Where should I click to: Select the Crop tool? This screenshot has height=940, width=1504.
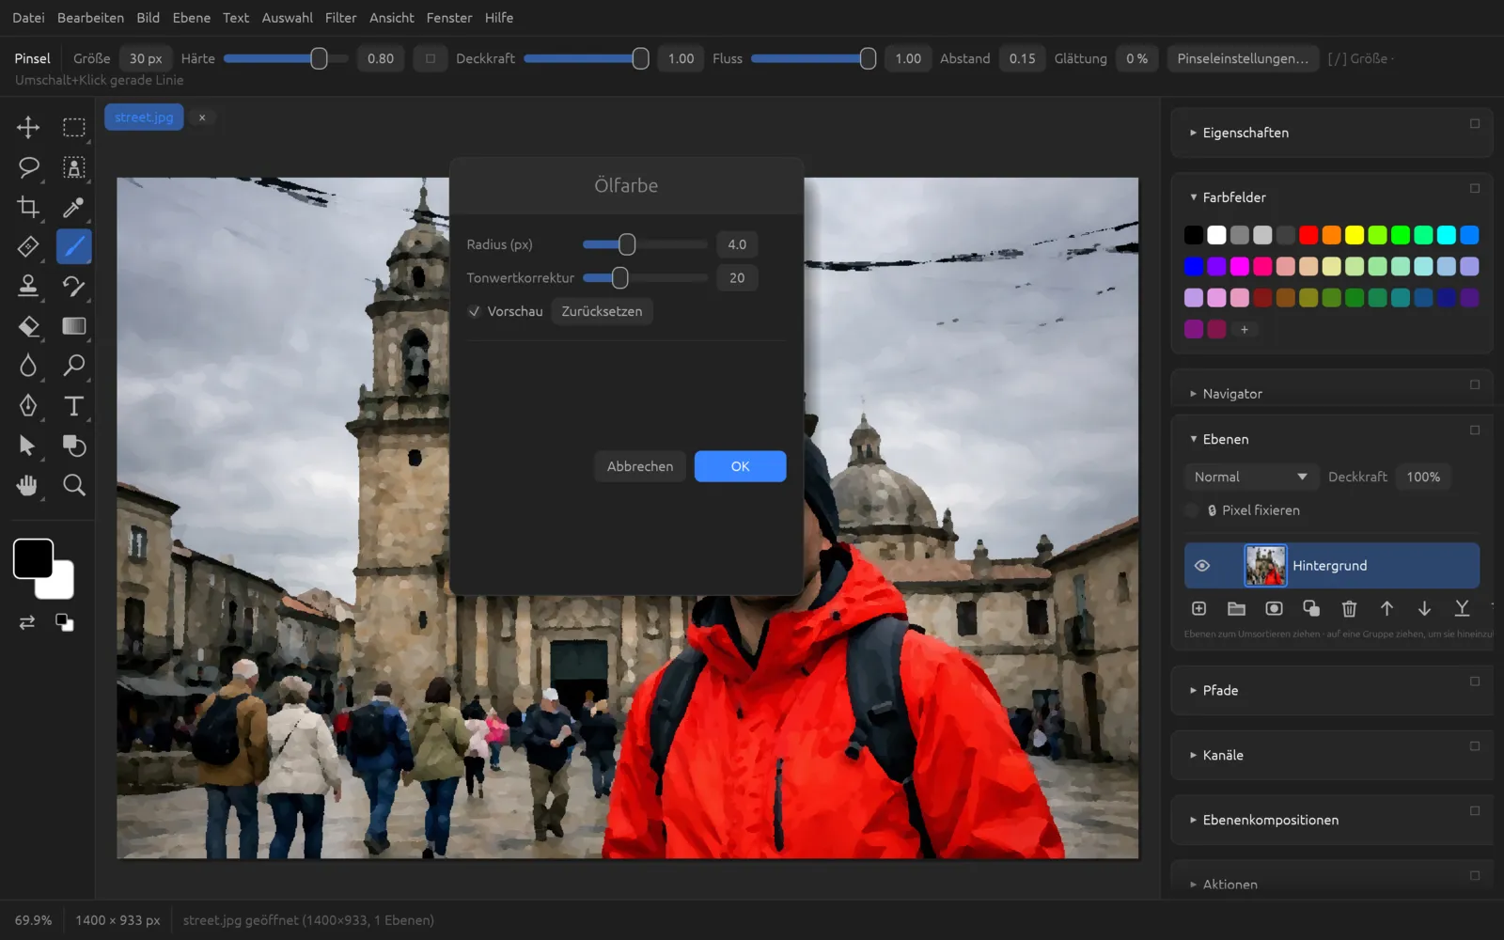coord(28,207)
